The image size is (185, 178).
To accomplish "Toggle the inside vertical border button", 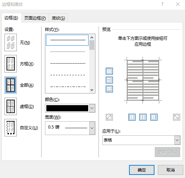I will (x=143, y=117).
